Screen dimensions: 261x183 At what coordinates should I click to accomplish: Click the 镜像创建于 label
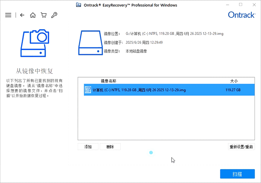click(x=113, y=42)
